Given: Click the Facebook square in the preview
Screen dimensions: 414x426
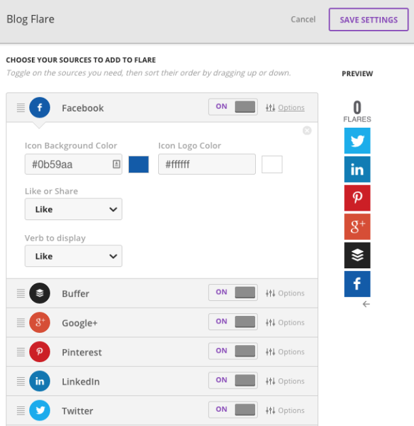Looking at the screenshot, I should (357, 284).
